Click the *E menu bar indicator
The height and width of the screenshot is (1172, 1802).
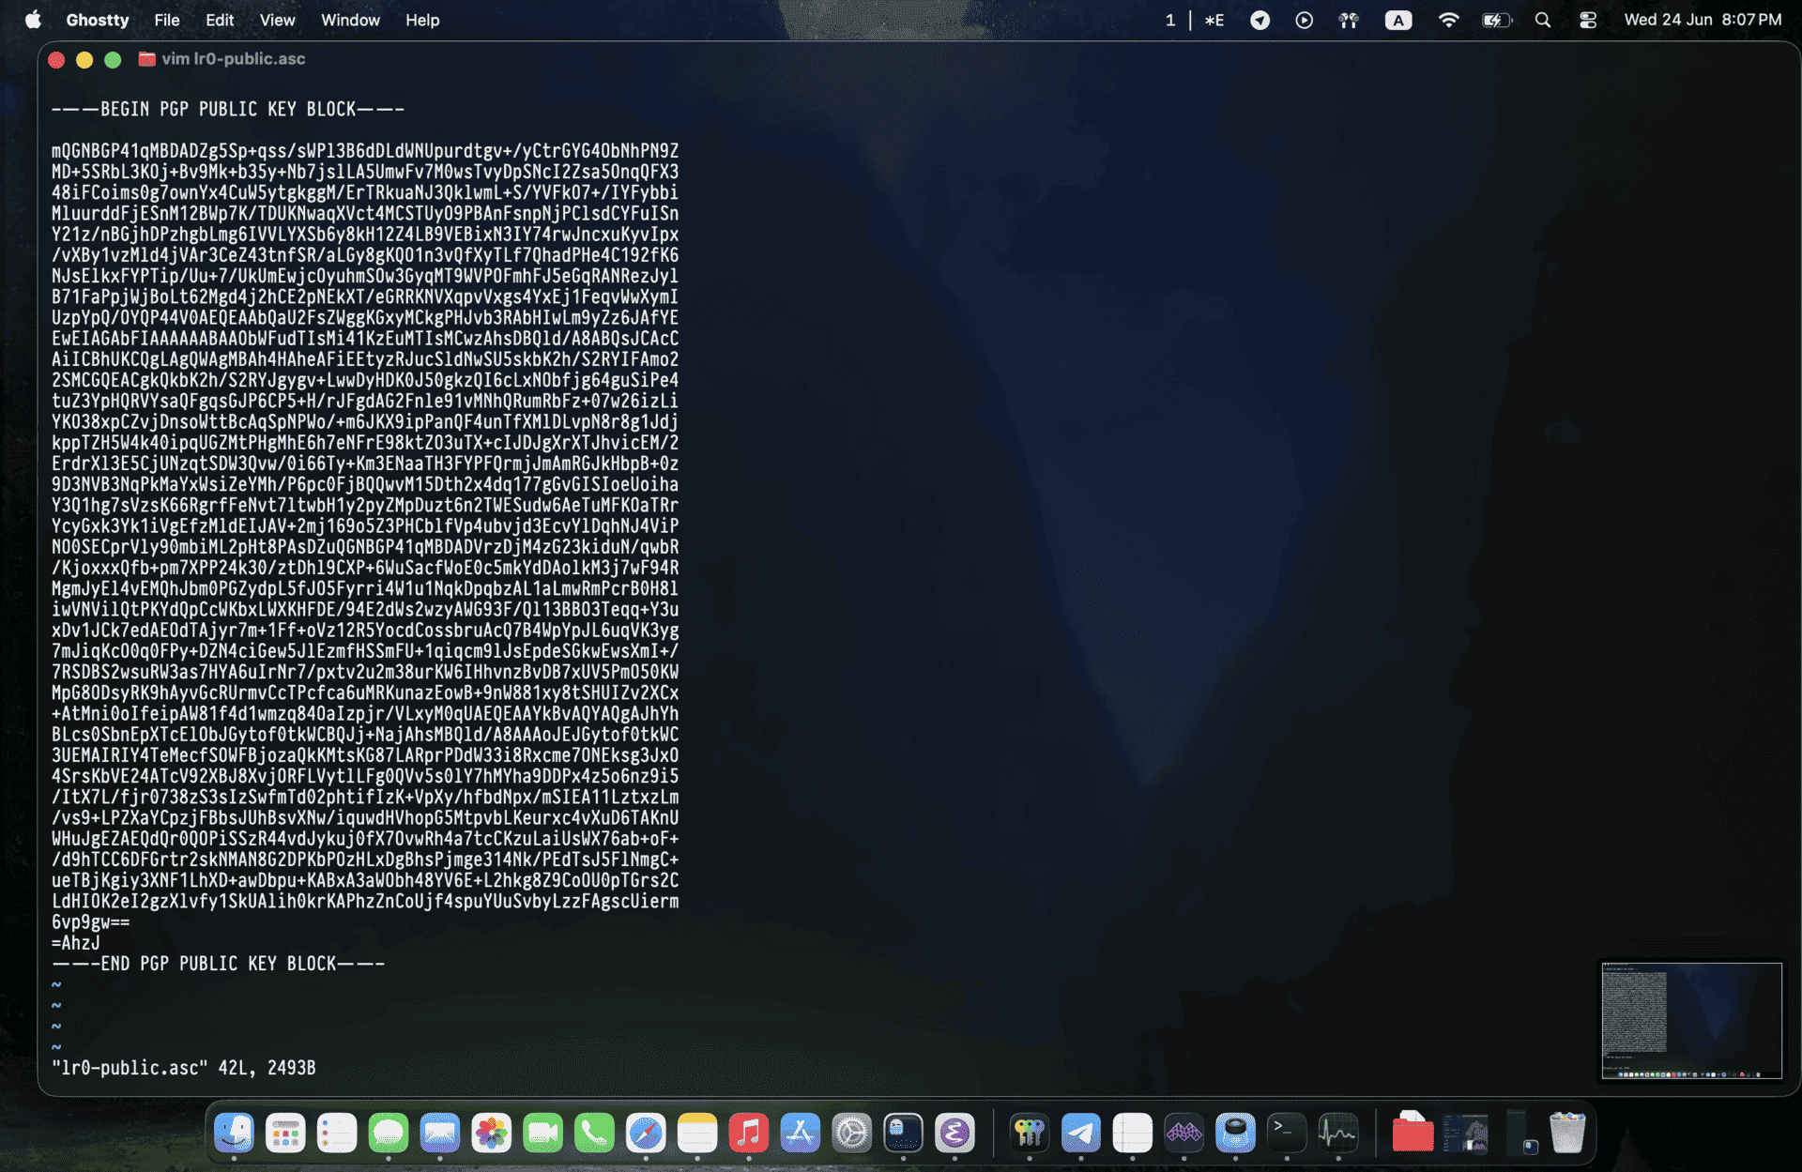click(1214, 20)
